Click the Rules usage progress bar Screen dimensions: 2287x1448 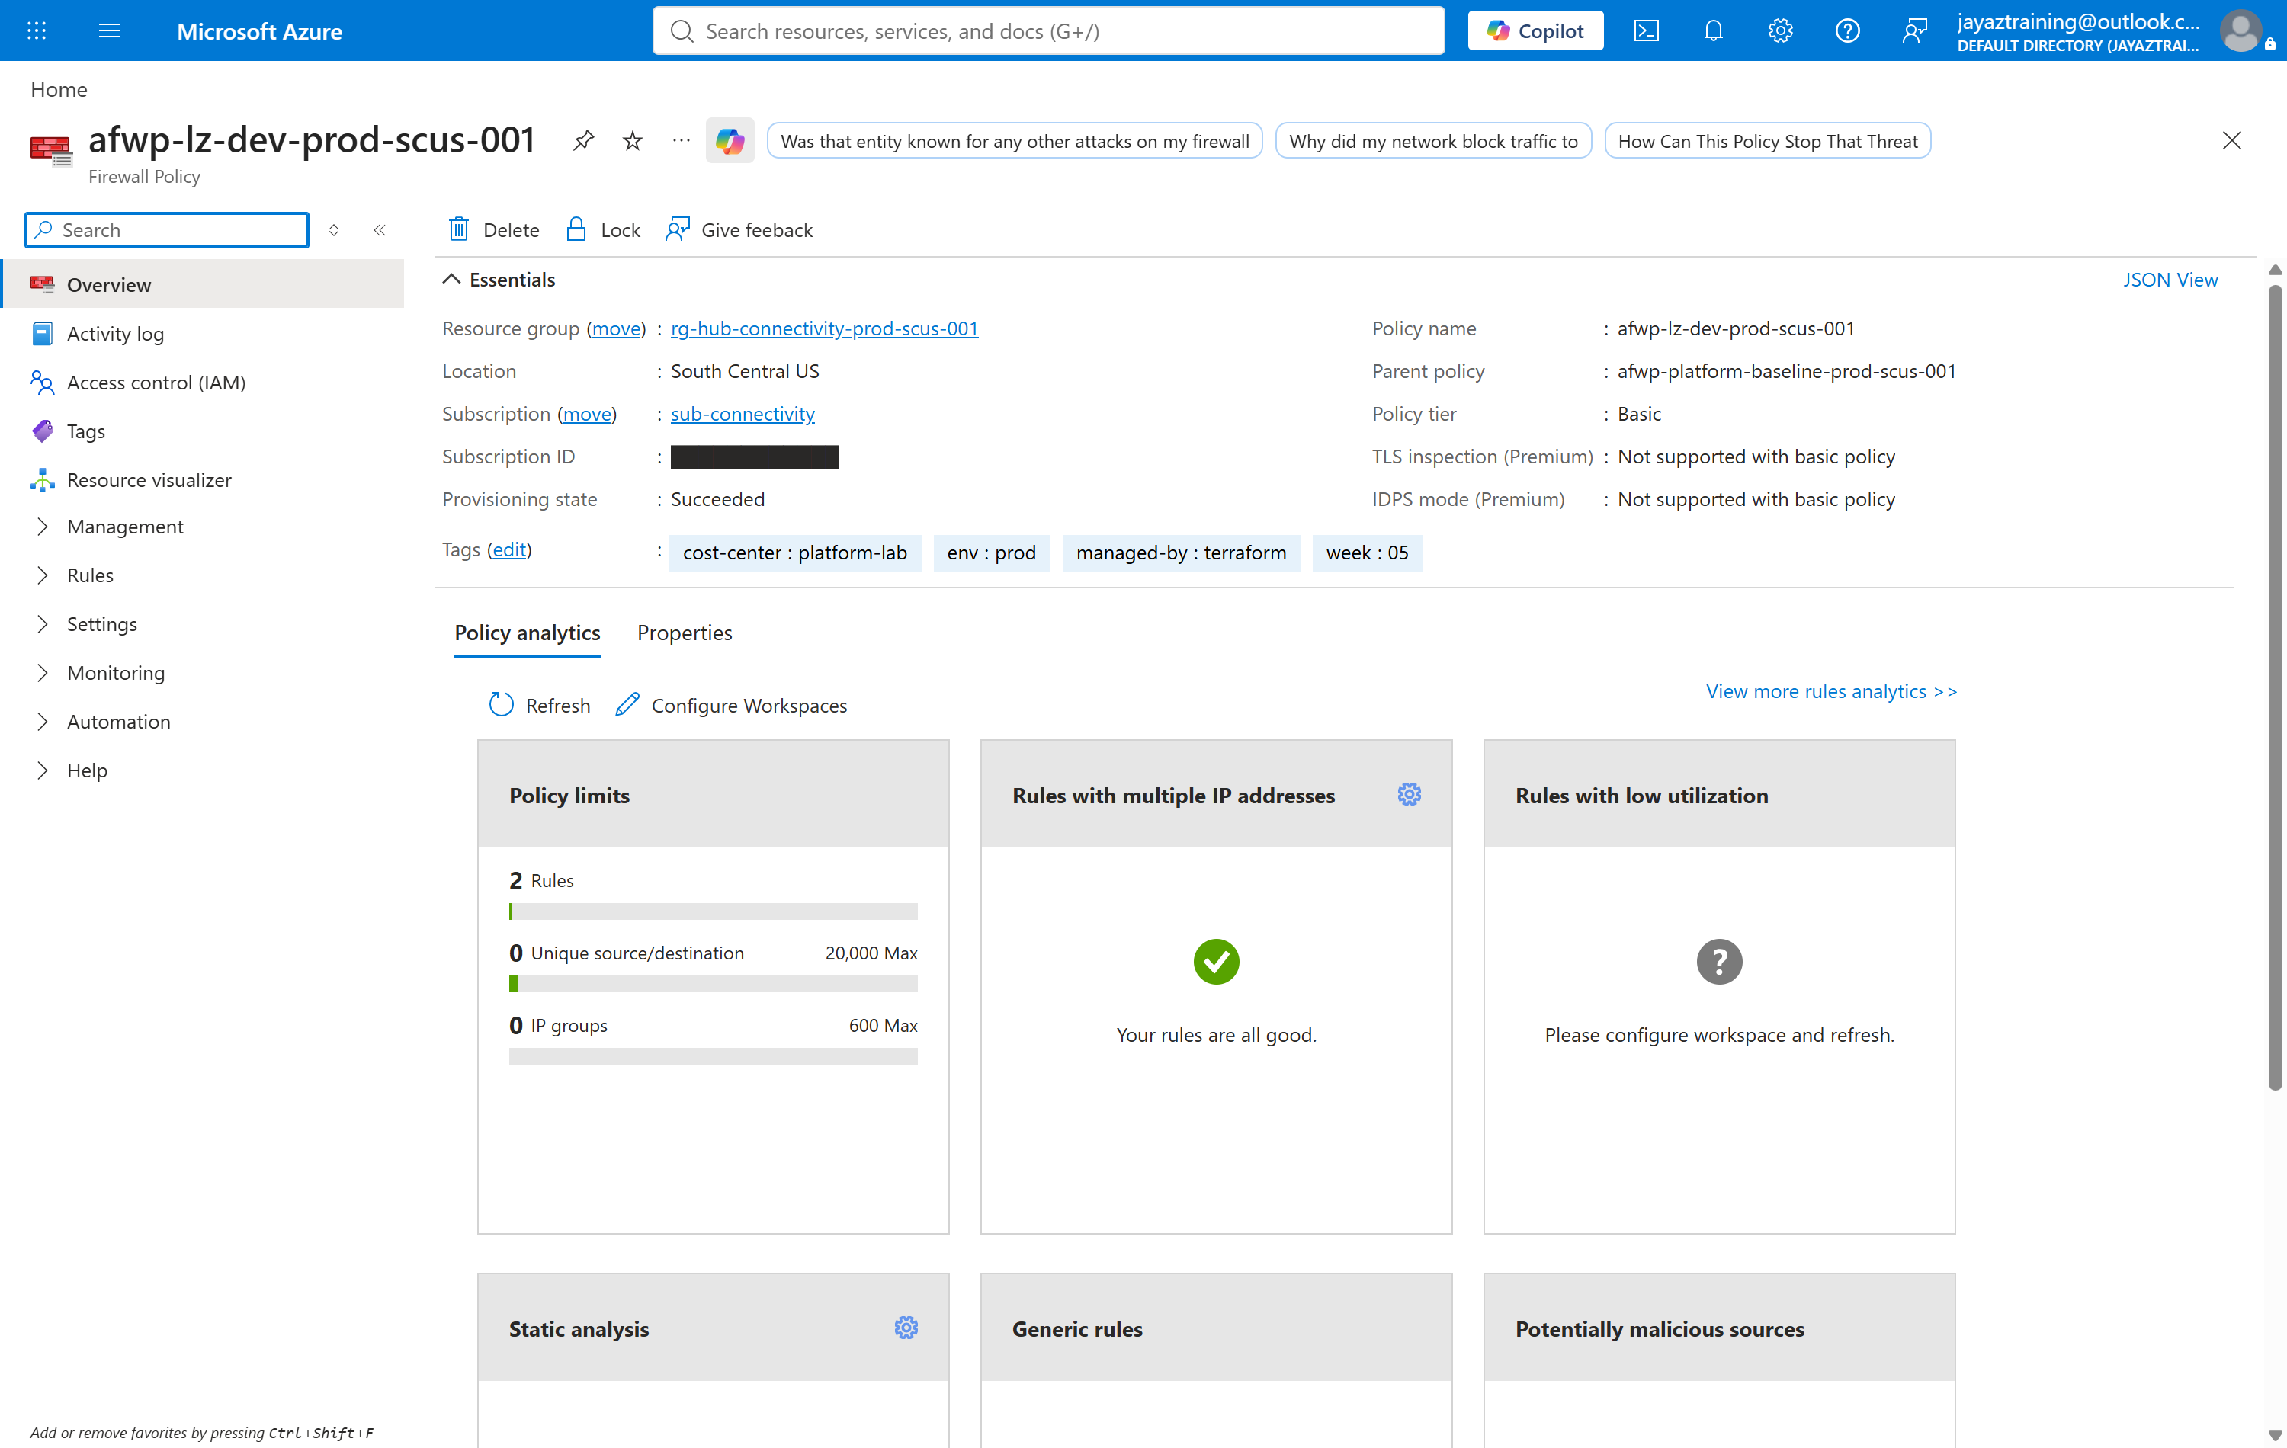tap(712, 911)
